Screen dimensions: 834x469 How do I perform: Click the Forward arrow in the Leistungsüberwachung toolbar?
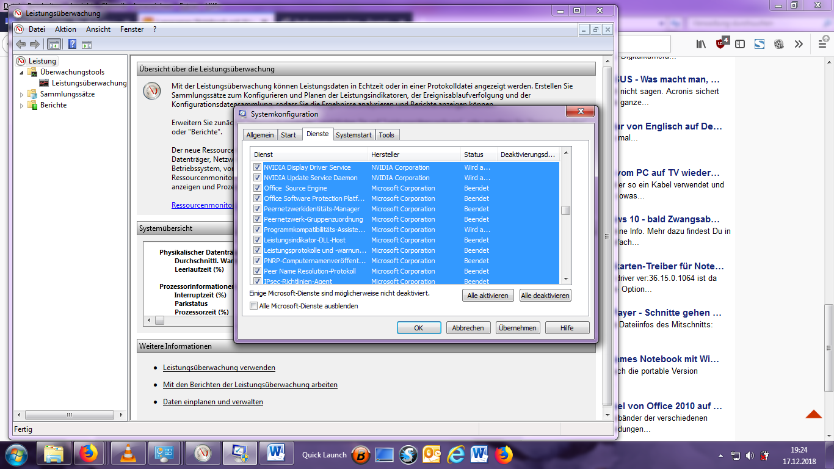35,44
